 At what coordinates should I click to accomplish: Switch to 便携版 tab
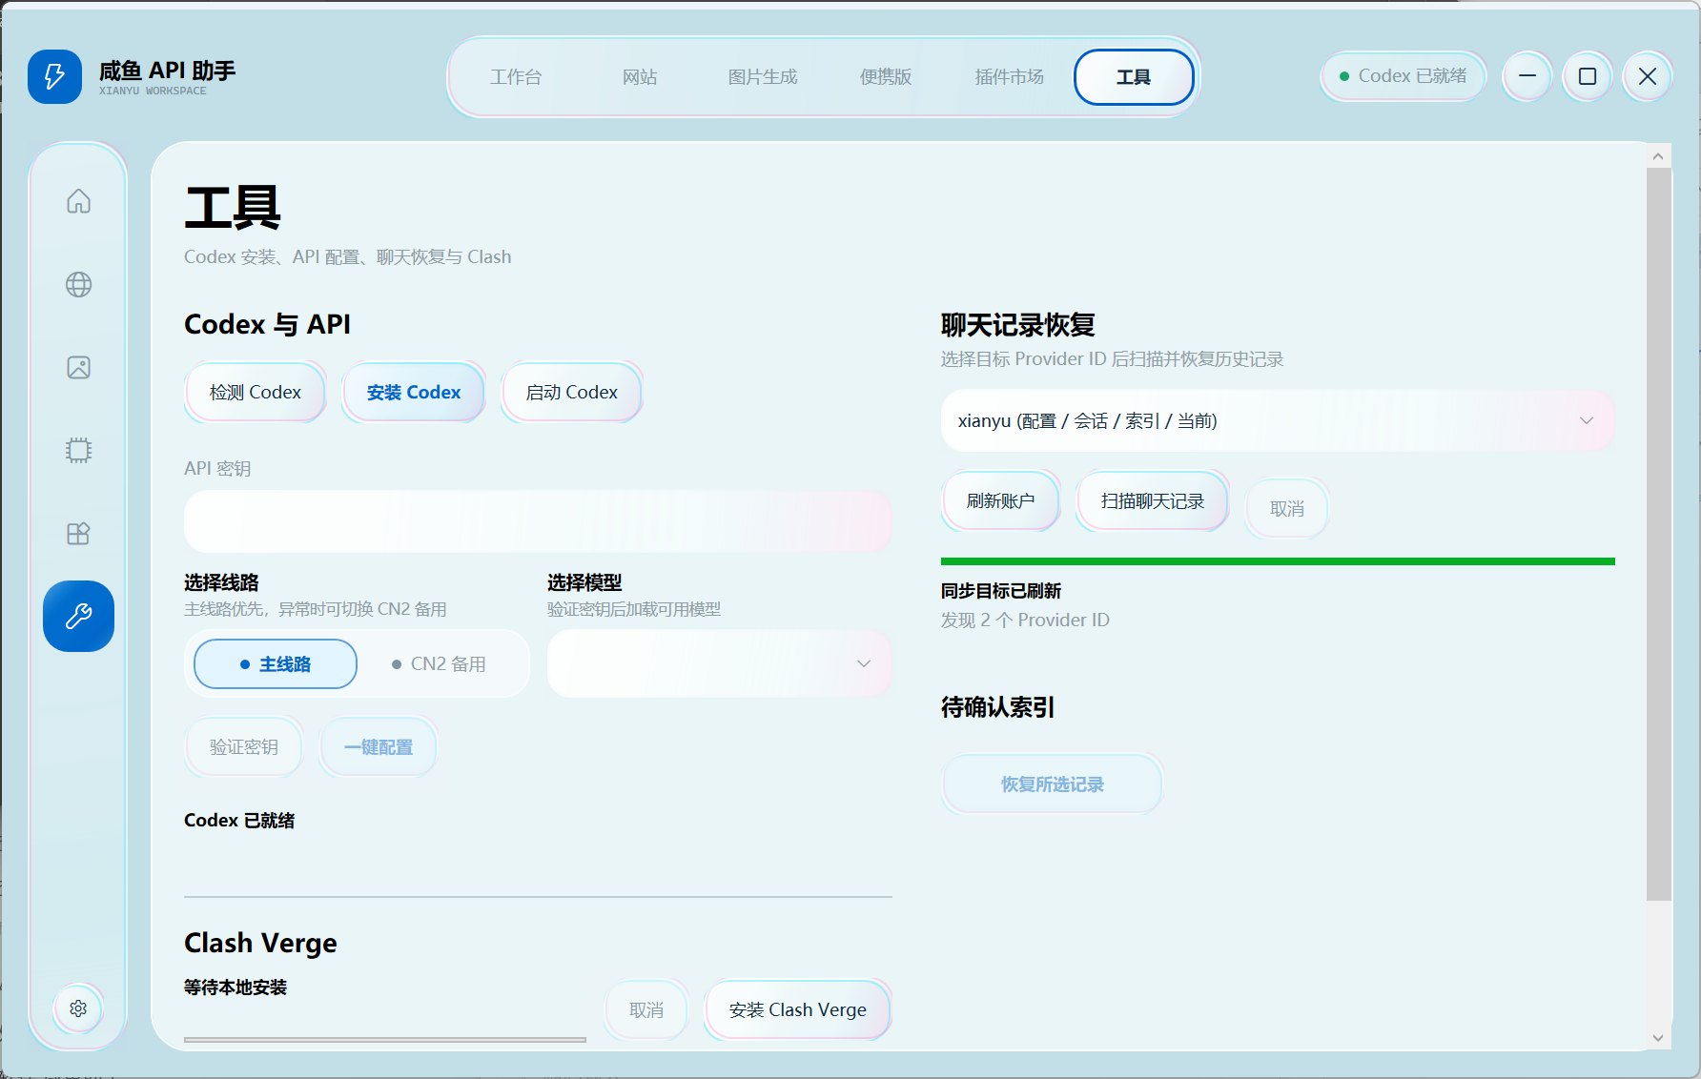click(x=886, y=77)
